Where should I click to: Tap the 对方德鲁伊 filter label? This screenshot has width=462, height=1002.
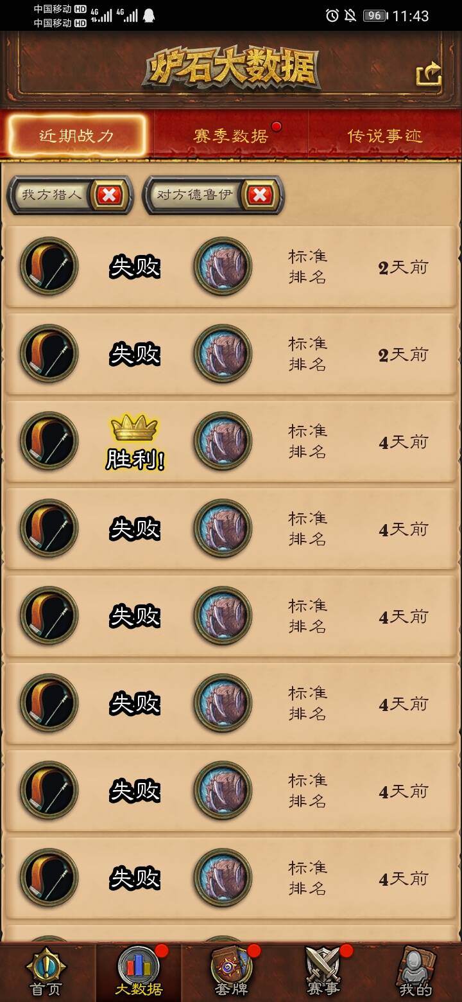point(195,195)
